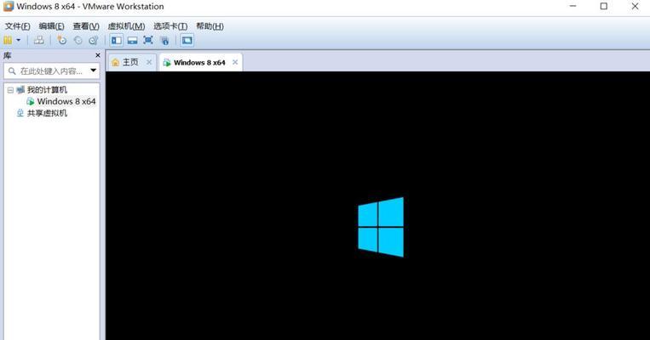Open the 虚拟机(M) menu
This screenshot has height=340, width=650.
coord(126,26)
